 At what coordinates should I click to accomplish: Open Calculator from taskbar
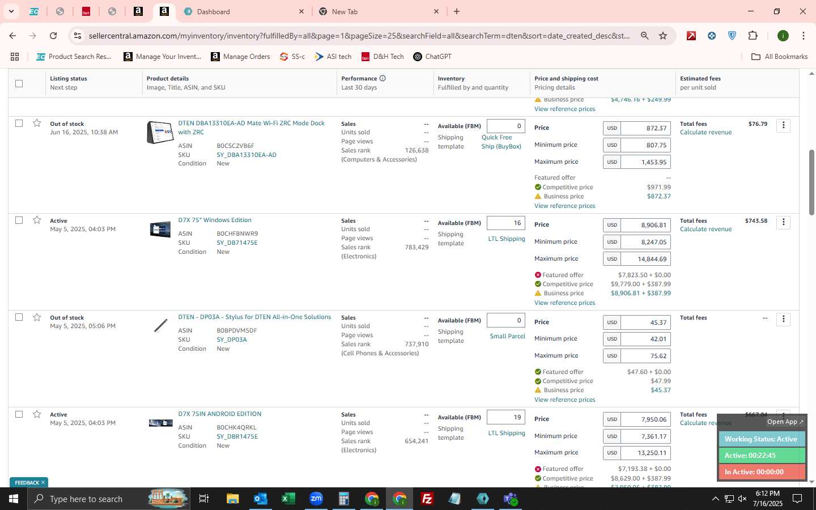pos(343,499)
